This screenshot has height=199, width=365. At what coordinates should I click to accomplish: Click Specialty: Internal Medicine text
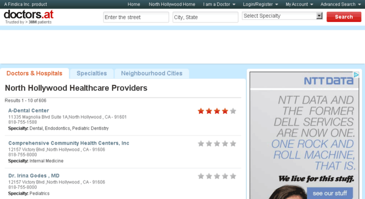(x=36, y=161)
